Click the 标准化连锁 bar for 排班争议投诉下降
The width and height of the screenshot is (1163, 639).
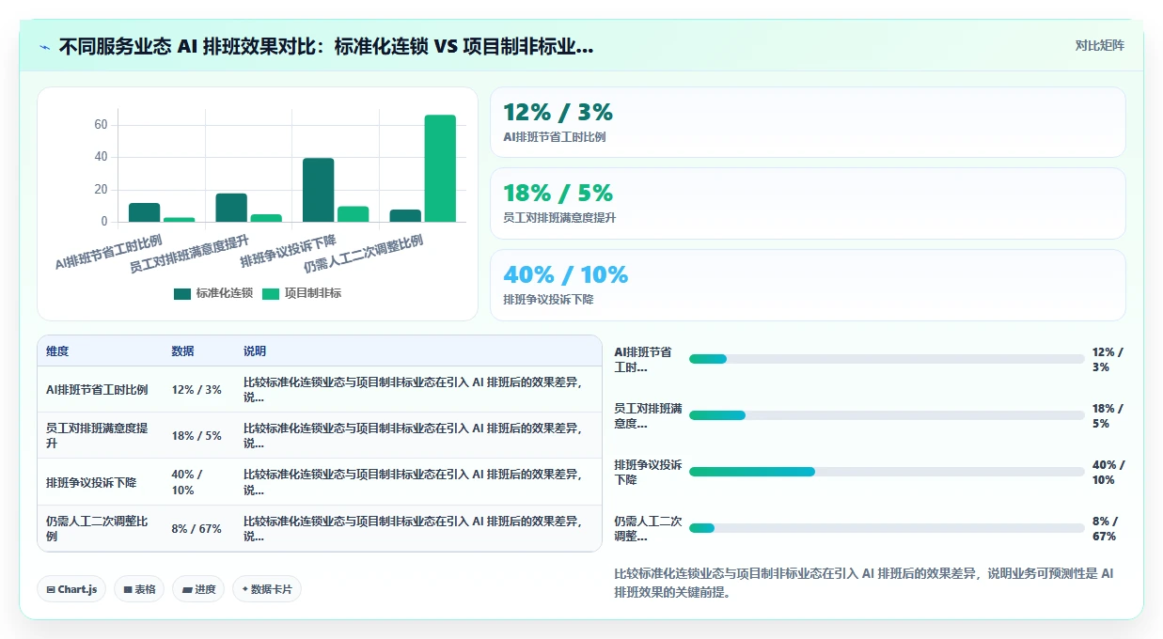[x=318, y=190]
